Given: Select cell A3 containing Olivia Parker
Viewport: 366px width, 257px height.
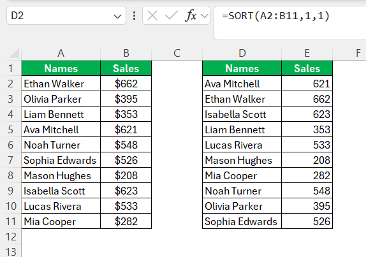Looking at the screenshot, I should tap(61, 99).
